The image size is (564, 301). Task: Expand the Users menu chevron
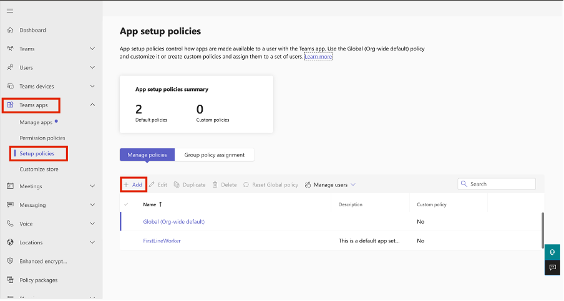92,67
